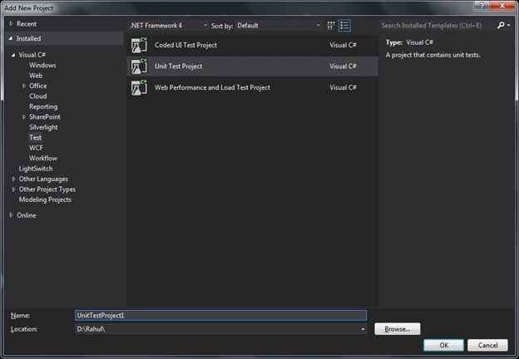Confirm with the OK button
The width and height of the screenshot is (519, 359).
coord(443,345)
